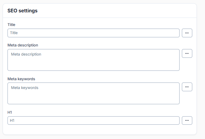Screen dimensions: 205x139
Task: Open the ellipsis menu beside Meta keywords
Action: (x=187, y=87)
